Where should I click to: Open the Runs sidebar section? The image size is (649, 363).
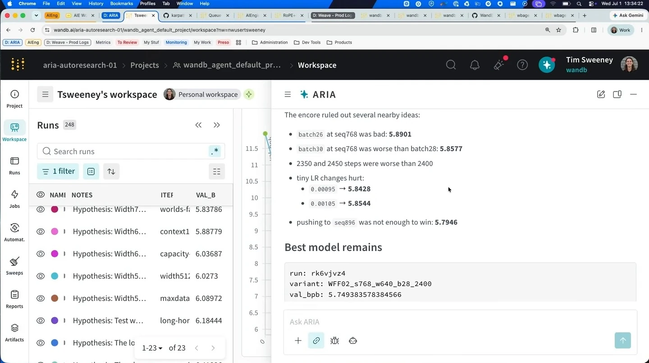tap(14, 166)
